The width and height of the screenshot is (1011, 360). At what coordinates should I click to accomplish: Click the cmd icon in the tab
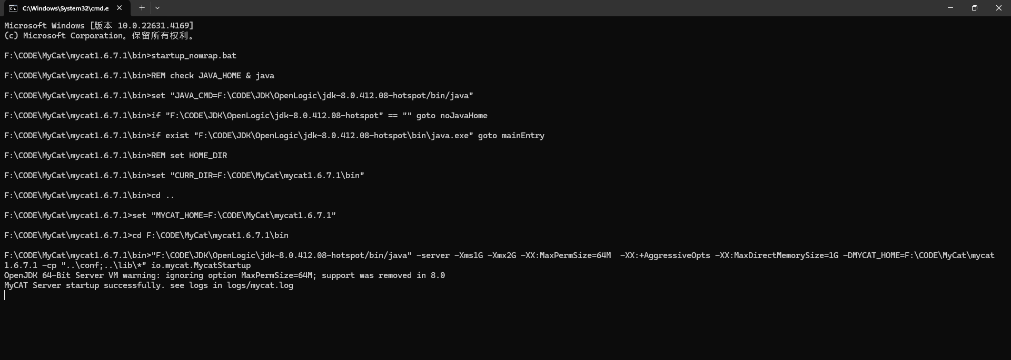(x=13, y=8)
